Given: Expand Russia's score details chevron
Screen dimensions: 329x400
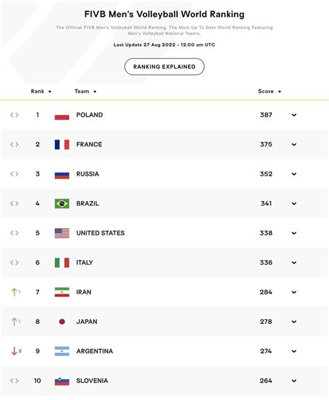Looking at the screenshot, I should [x=294, y=174].
